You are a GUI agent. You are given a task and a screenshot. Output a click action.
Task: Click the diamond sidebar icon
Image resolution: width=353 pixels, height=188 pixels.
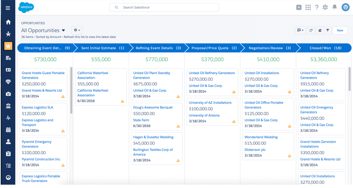pos(8,82)
